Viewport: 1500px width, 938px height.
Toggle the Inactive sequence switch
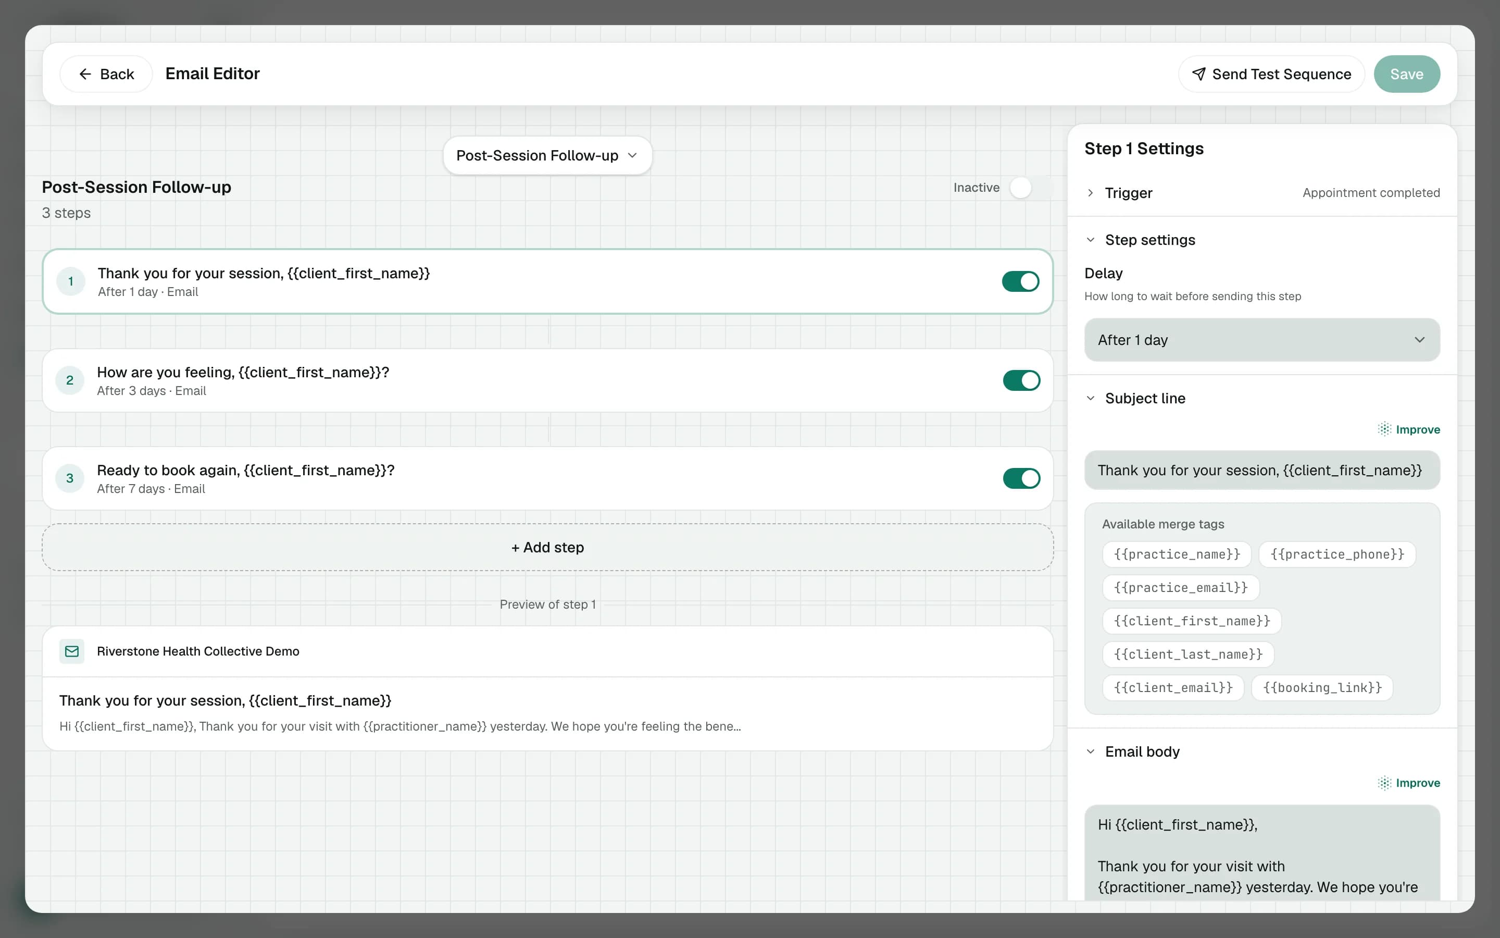tap(1030, 188)
